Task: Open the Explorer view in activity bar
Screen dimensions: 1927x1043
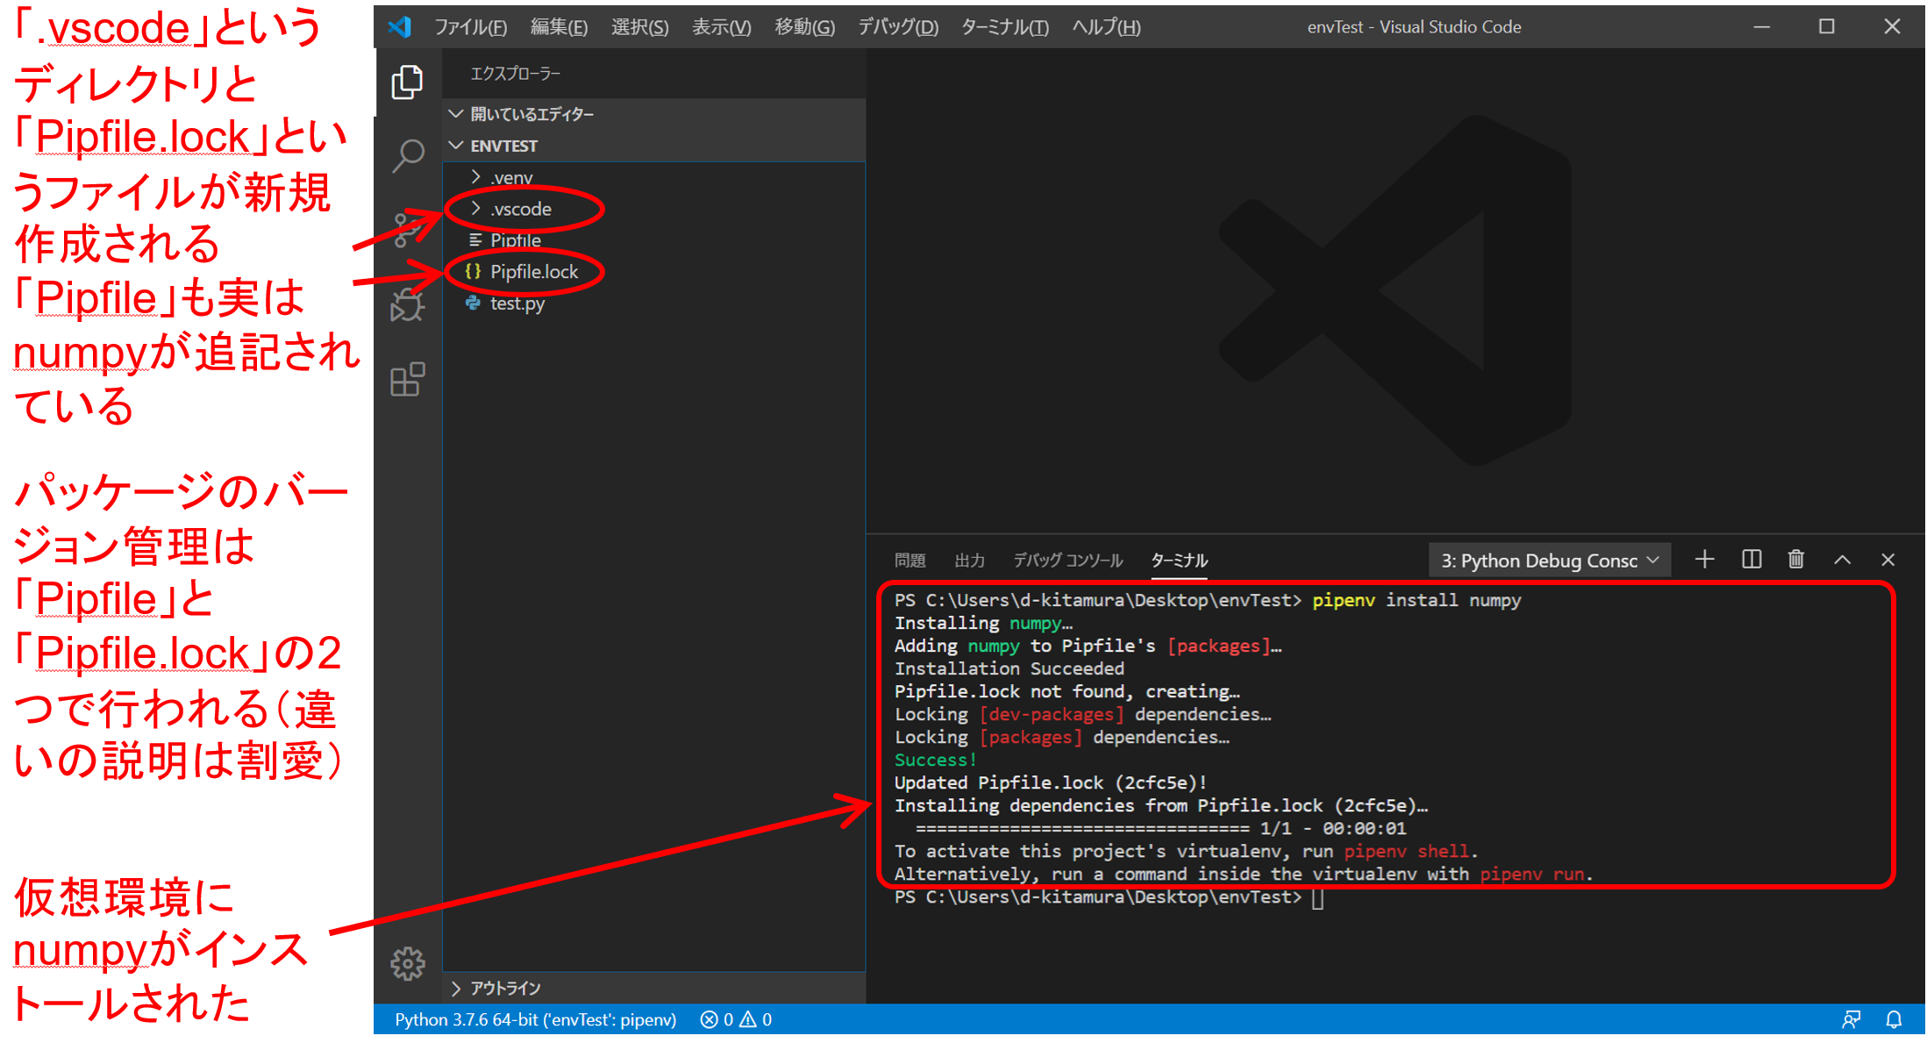Action: click(407, 82)
